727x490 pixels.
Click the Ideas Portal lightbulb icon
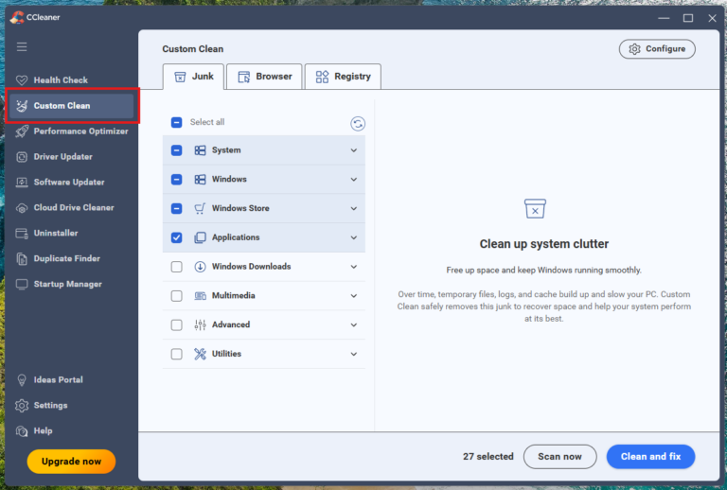(x=22, y=379)
